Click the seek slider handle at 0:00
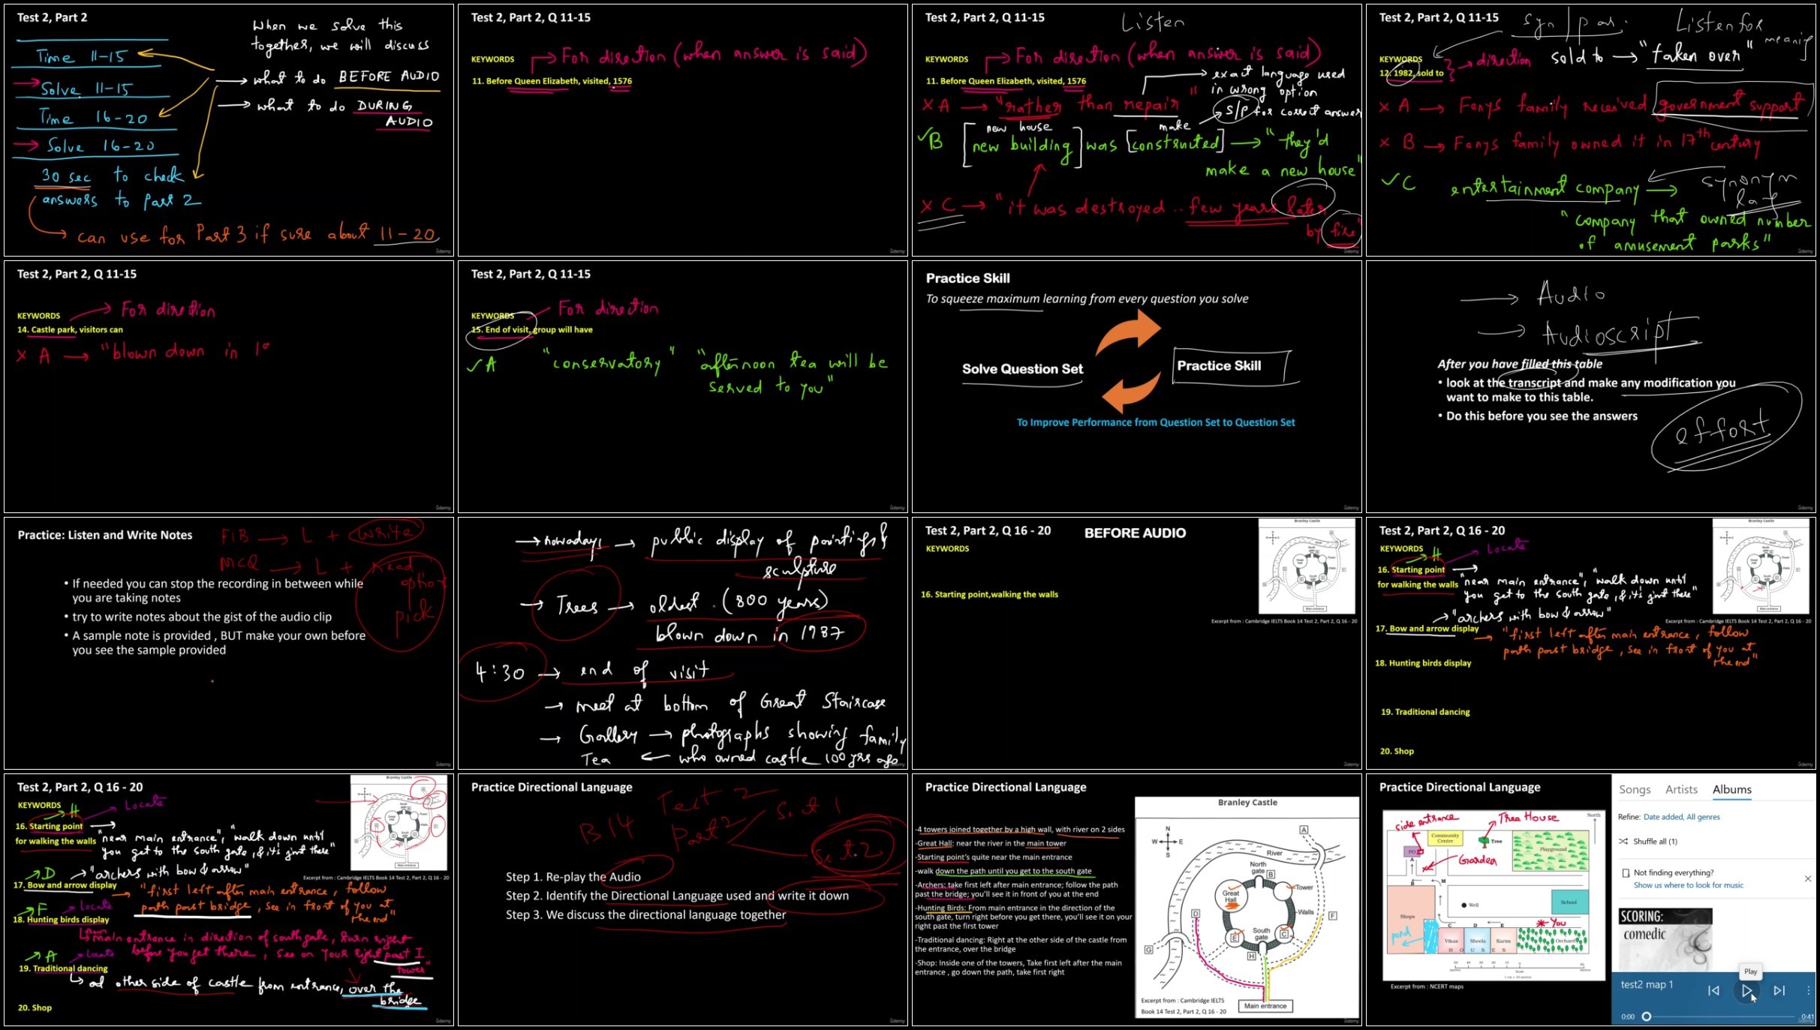Viewport: 1820px width, 1030px height. [x=1646, y=1016]
